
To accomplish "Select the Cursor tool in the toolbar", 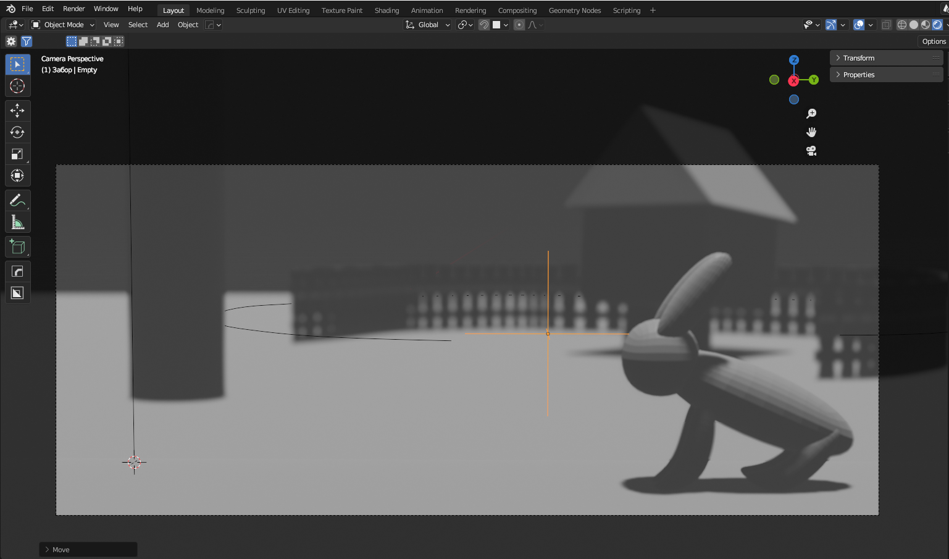I will point(17,86).
